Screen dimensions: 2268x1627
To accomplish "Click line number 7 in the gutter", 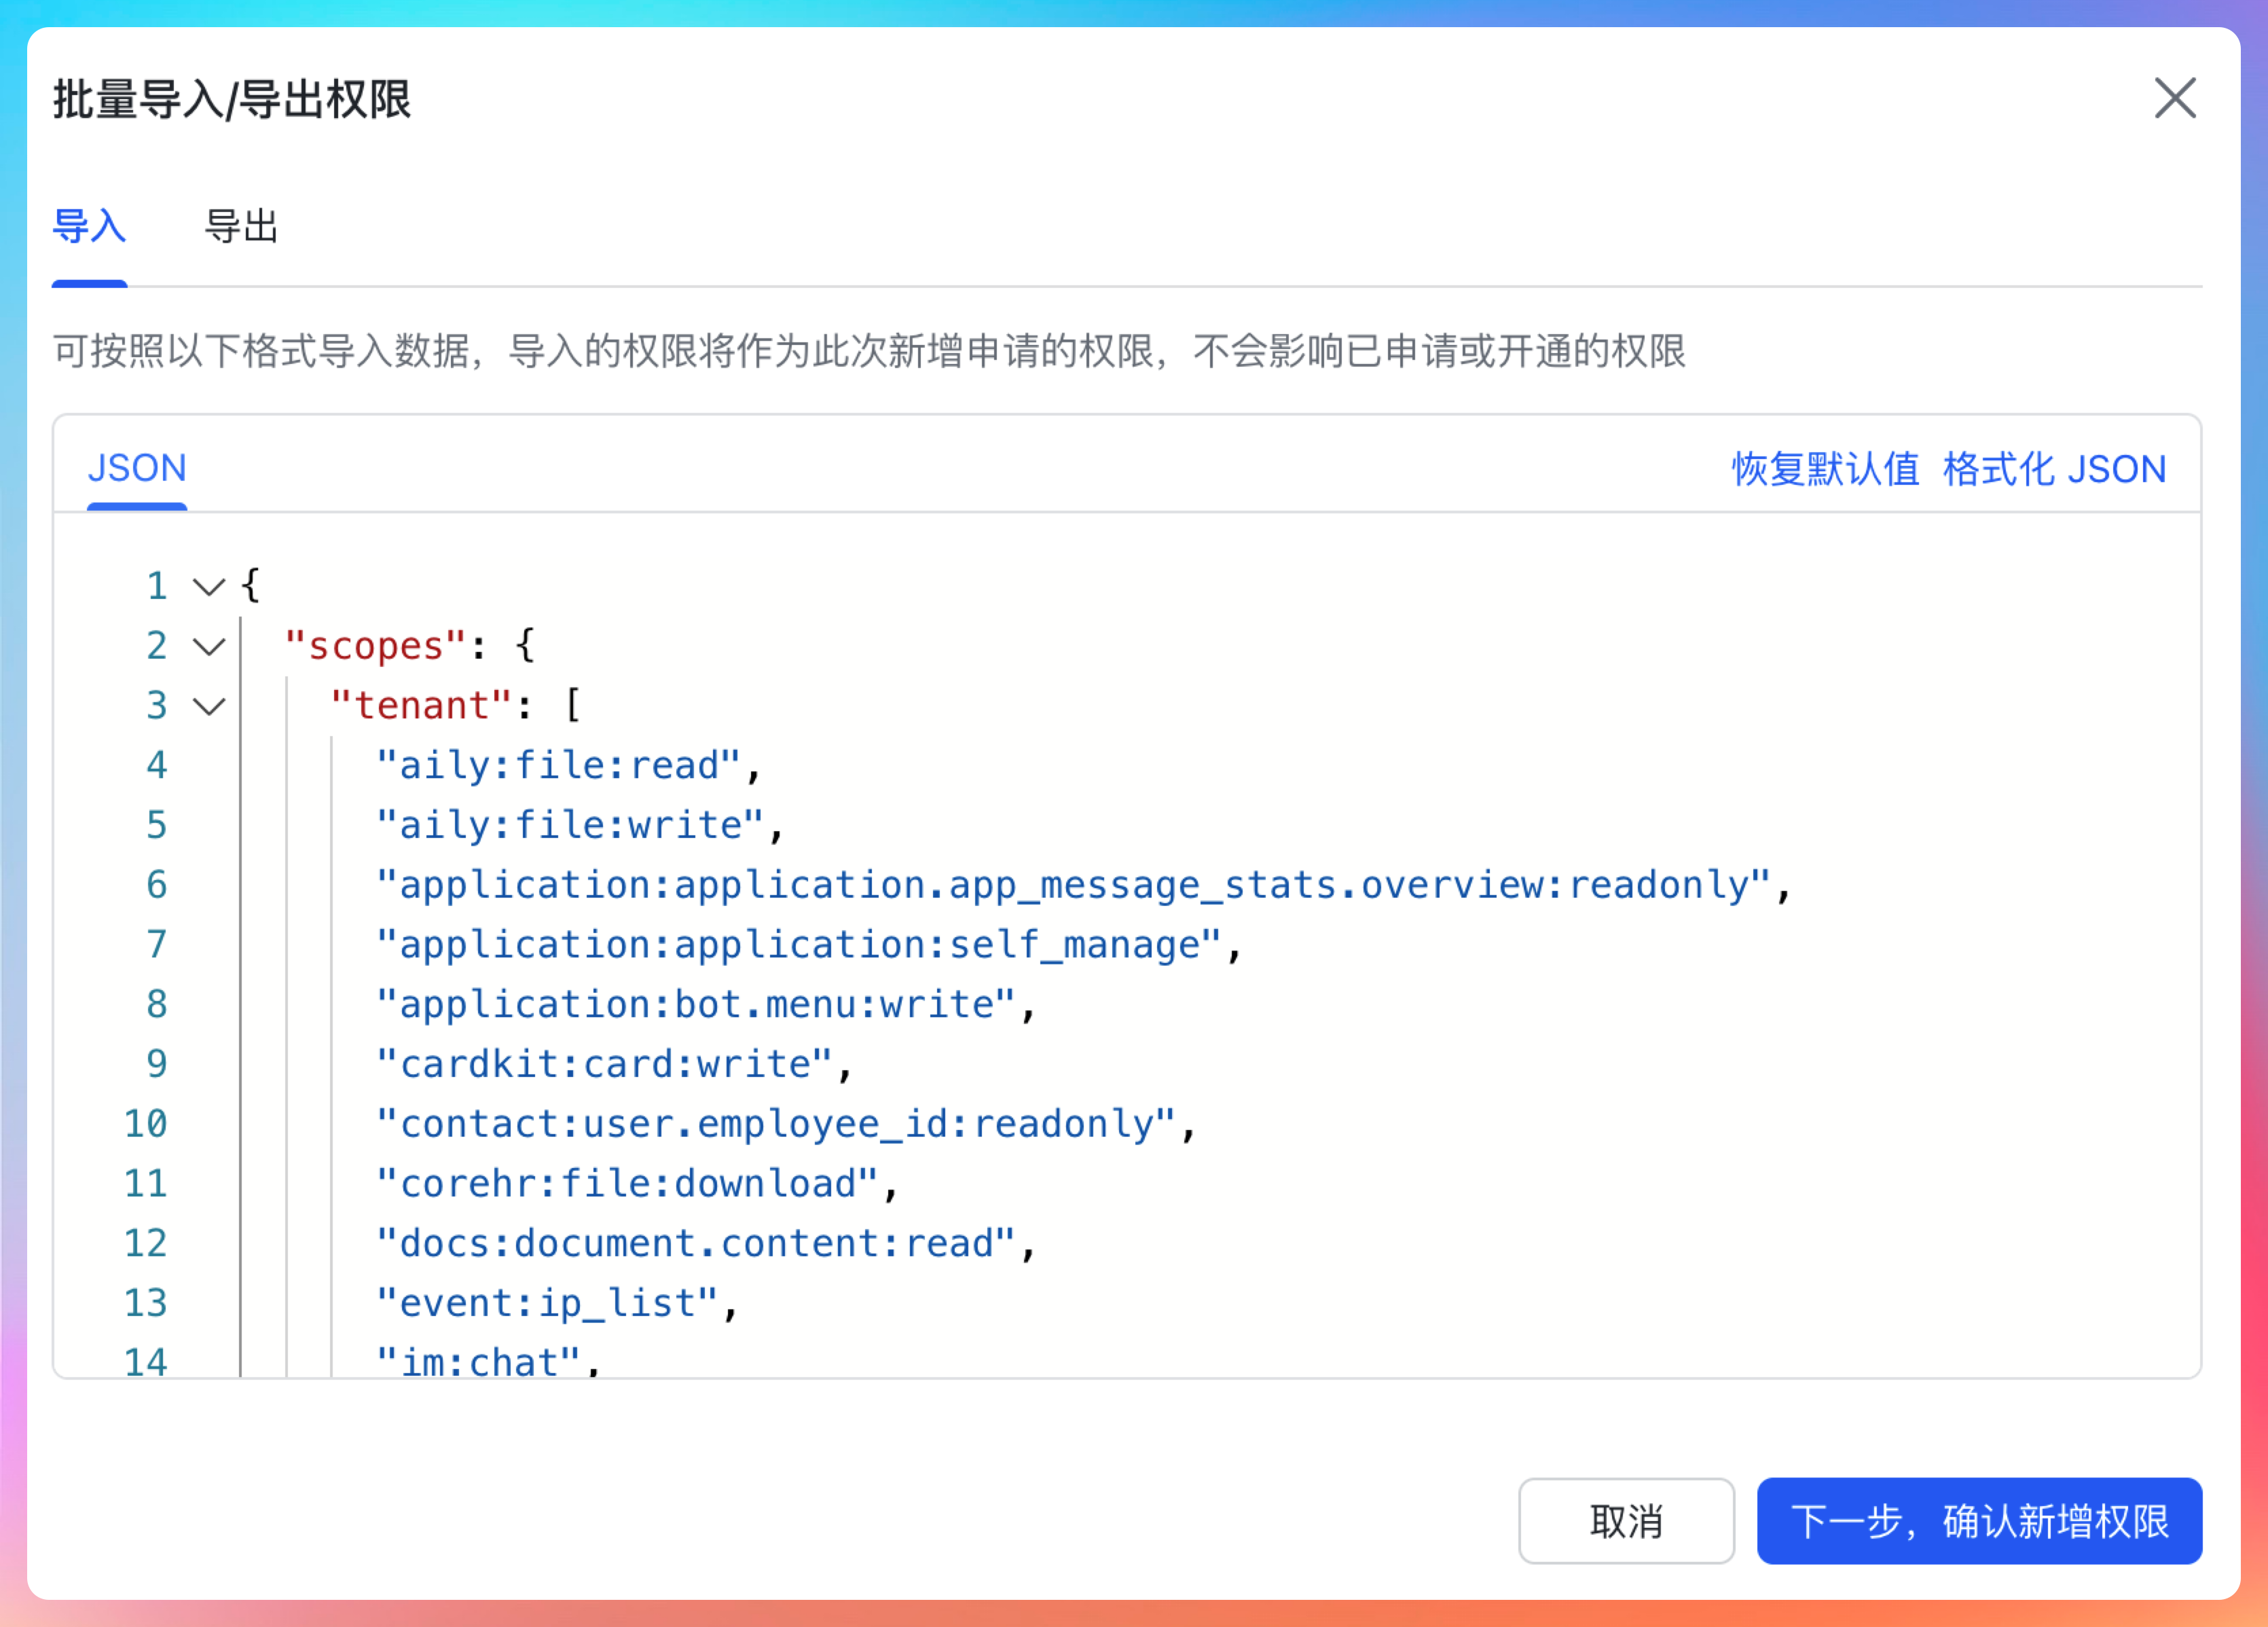I will 156,945.
